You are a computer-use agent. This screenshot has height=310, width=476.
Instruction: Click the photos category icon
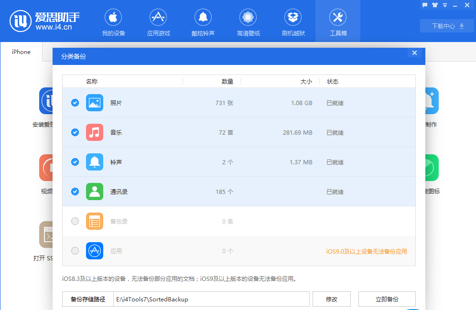[x=95, y=103]
